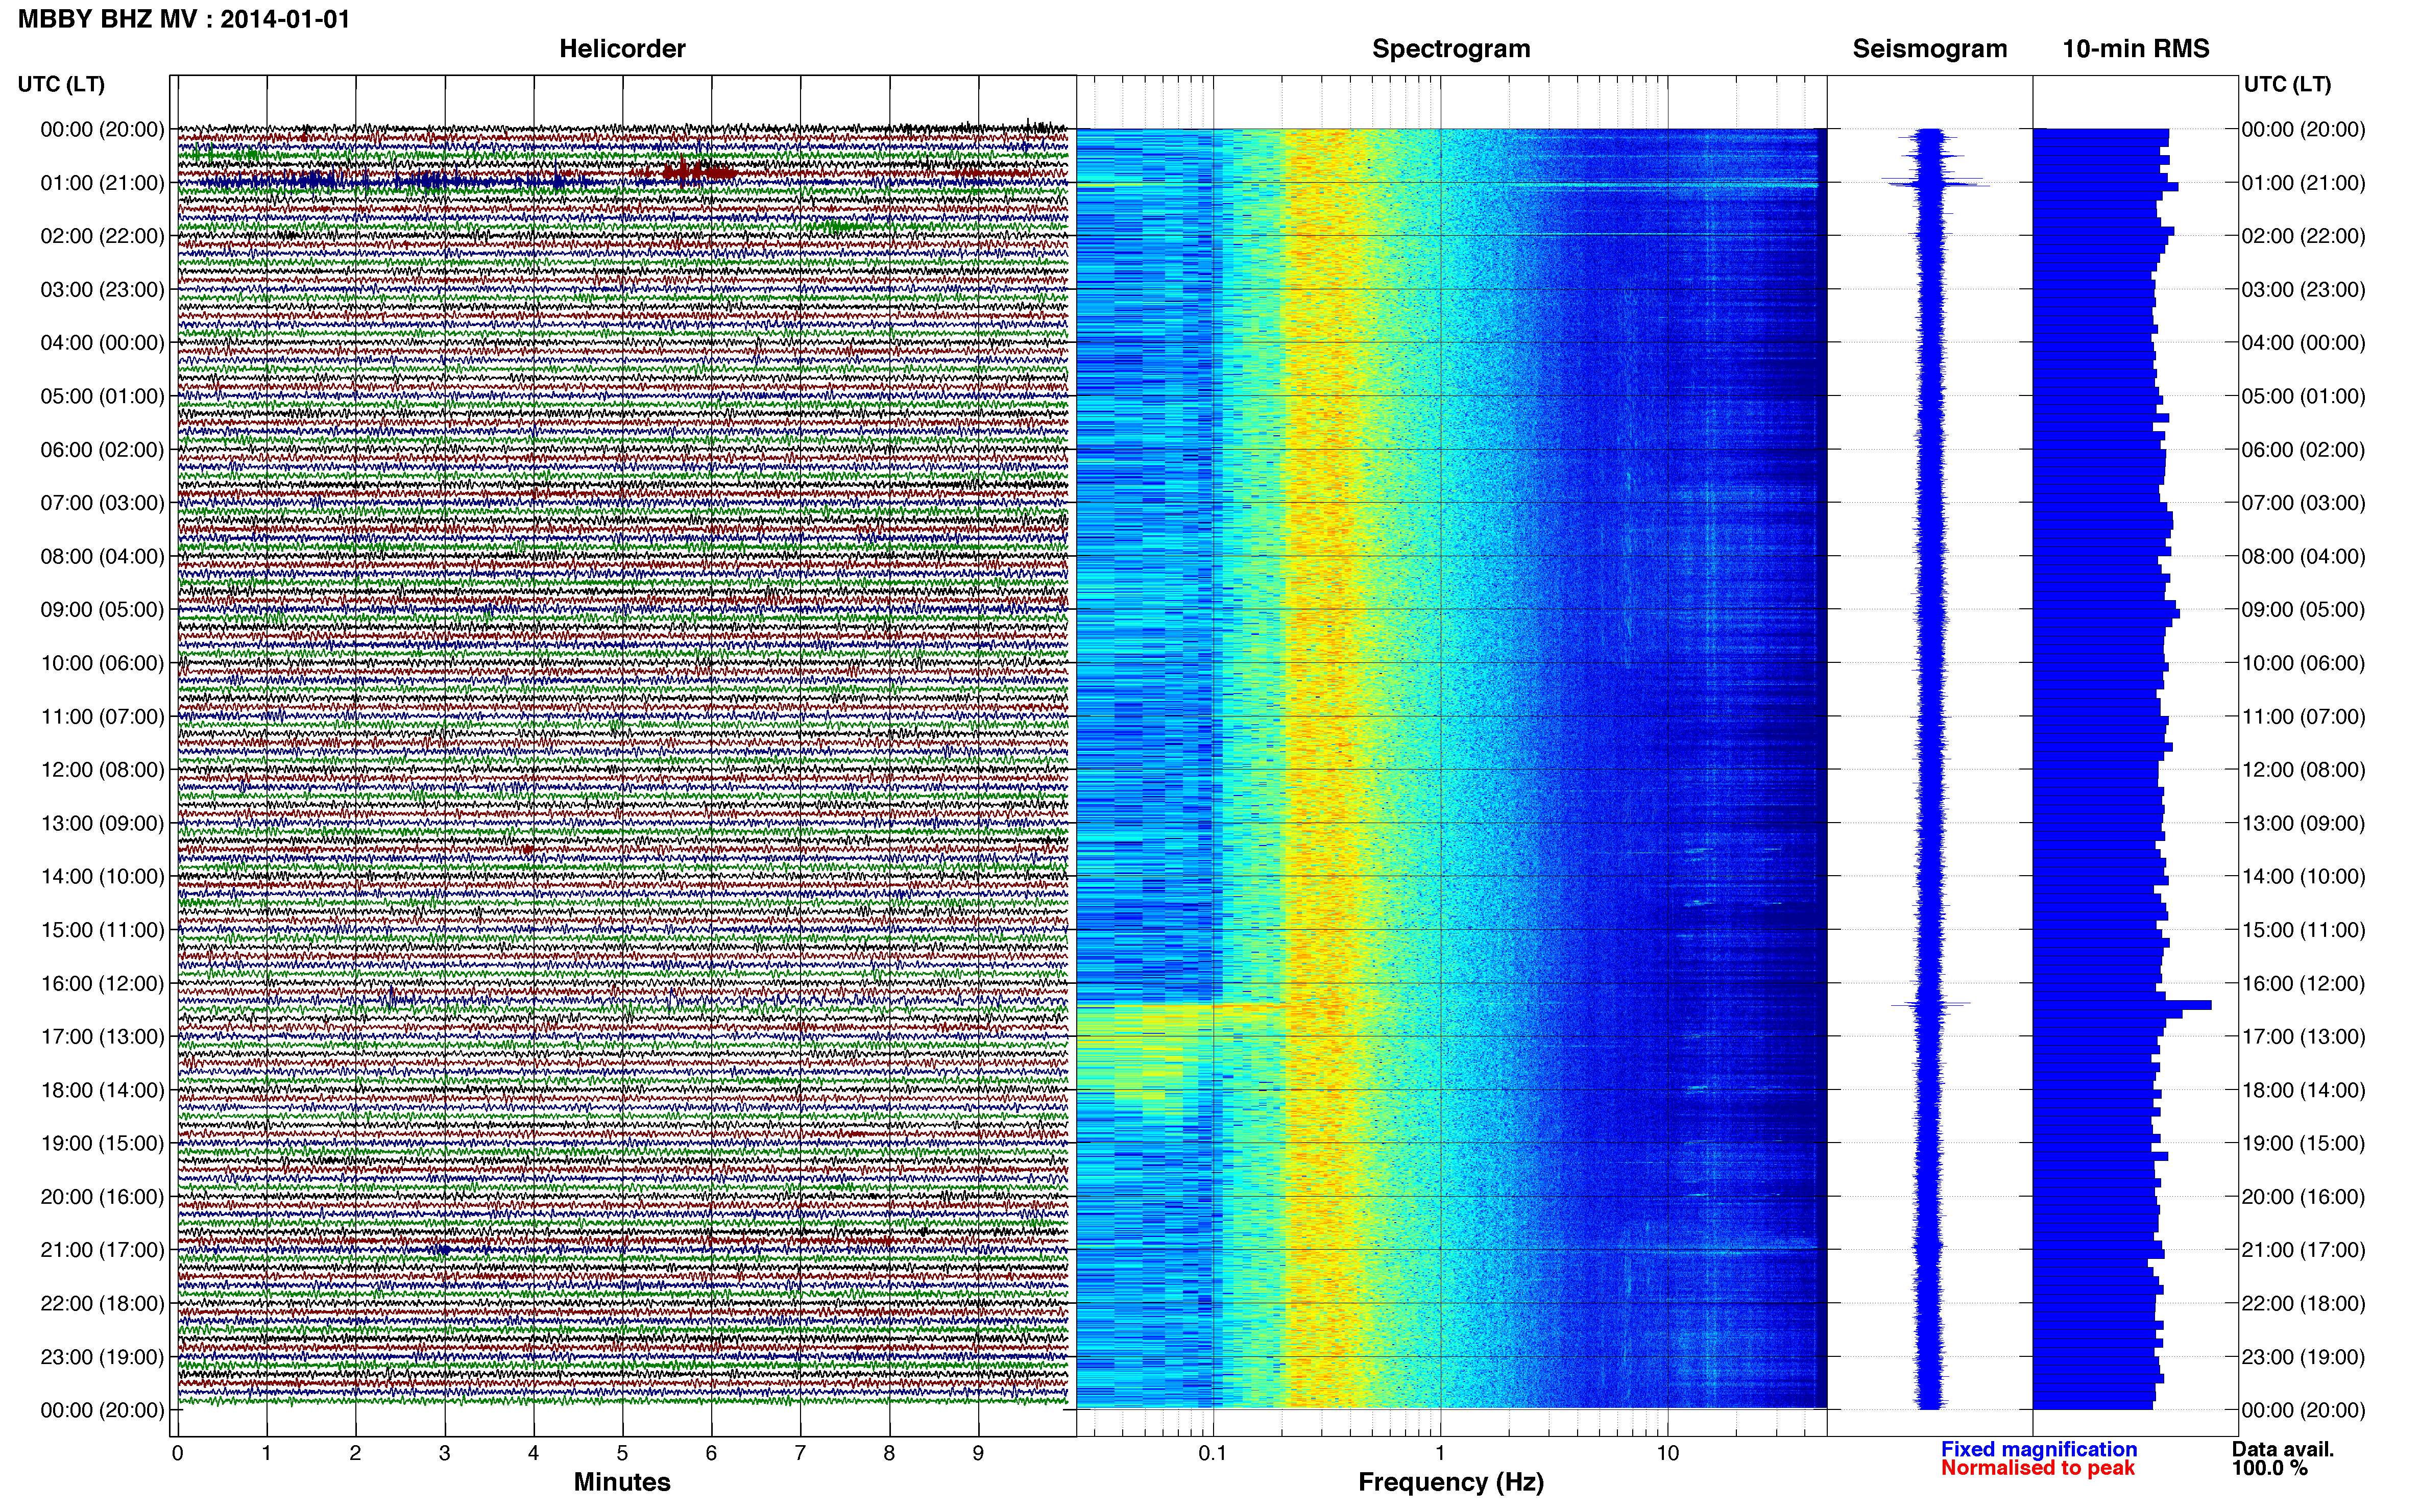Click the left '20:00 (16:00)' time label
The width and height of the screenshot is (2420, 1512).
click(102, 1197)
